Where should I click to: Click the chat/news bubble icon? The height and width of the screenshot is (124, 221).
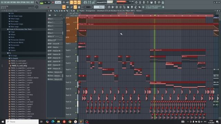(159, 2)
